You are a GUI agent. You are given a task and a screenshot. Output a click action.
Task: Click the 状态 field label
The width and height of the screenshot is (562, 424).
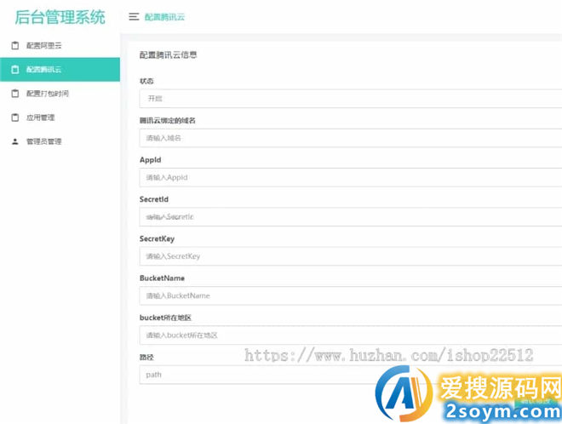(x=146, y=81)
